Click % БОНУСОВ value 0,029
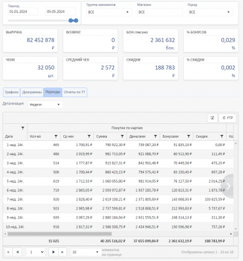 (x=228, y=40)
